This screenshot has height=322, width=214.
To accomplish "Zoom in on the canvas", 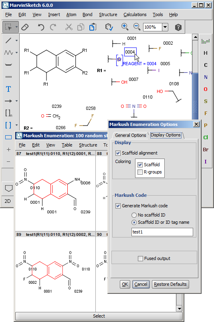I will (125, 27).
